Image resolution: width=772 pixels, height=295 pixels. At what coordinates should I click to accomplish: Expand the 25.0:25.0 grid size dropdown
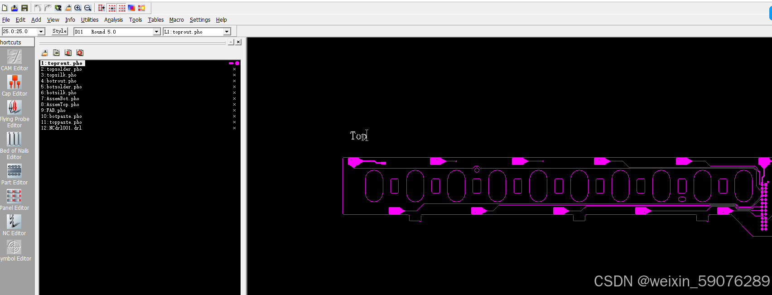[41, 32]
